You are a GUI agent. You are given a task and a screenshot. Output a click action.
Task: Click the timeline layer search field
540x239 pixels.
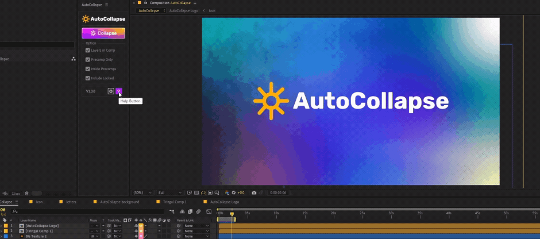(87, 211)
